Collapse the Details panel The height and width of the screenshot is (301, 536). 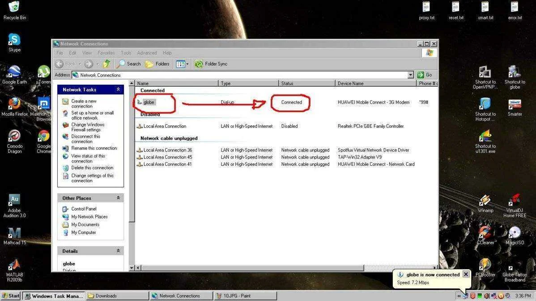(x=118, y=251)
